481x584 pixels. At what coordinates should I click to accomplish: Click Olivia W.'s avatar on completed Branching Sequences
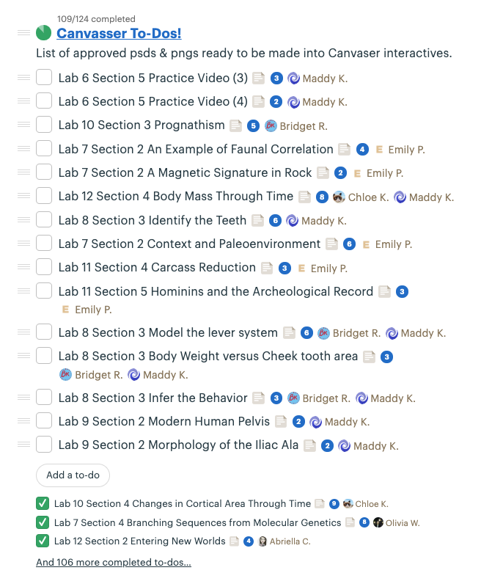(x=378, y=523)
